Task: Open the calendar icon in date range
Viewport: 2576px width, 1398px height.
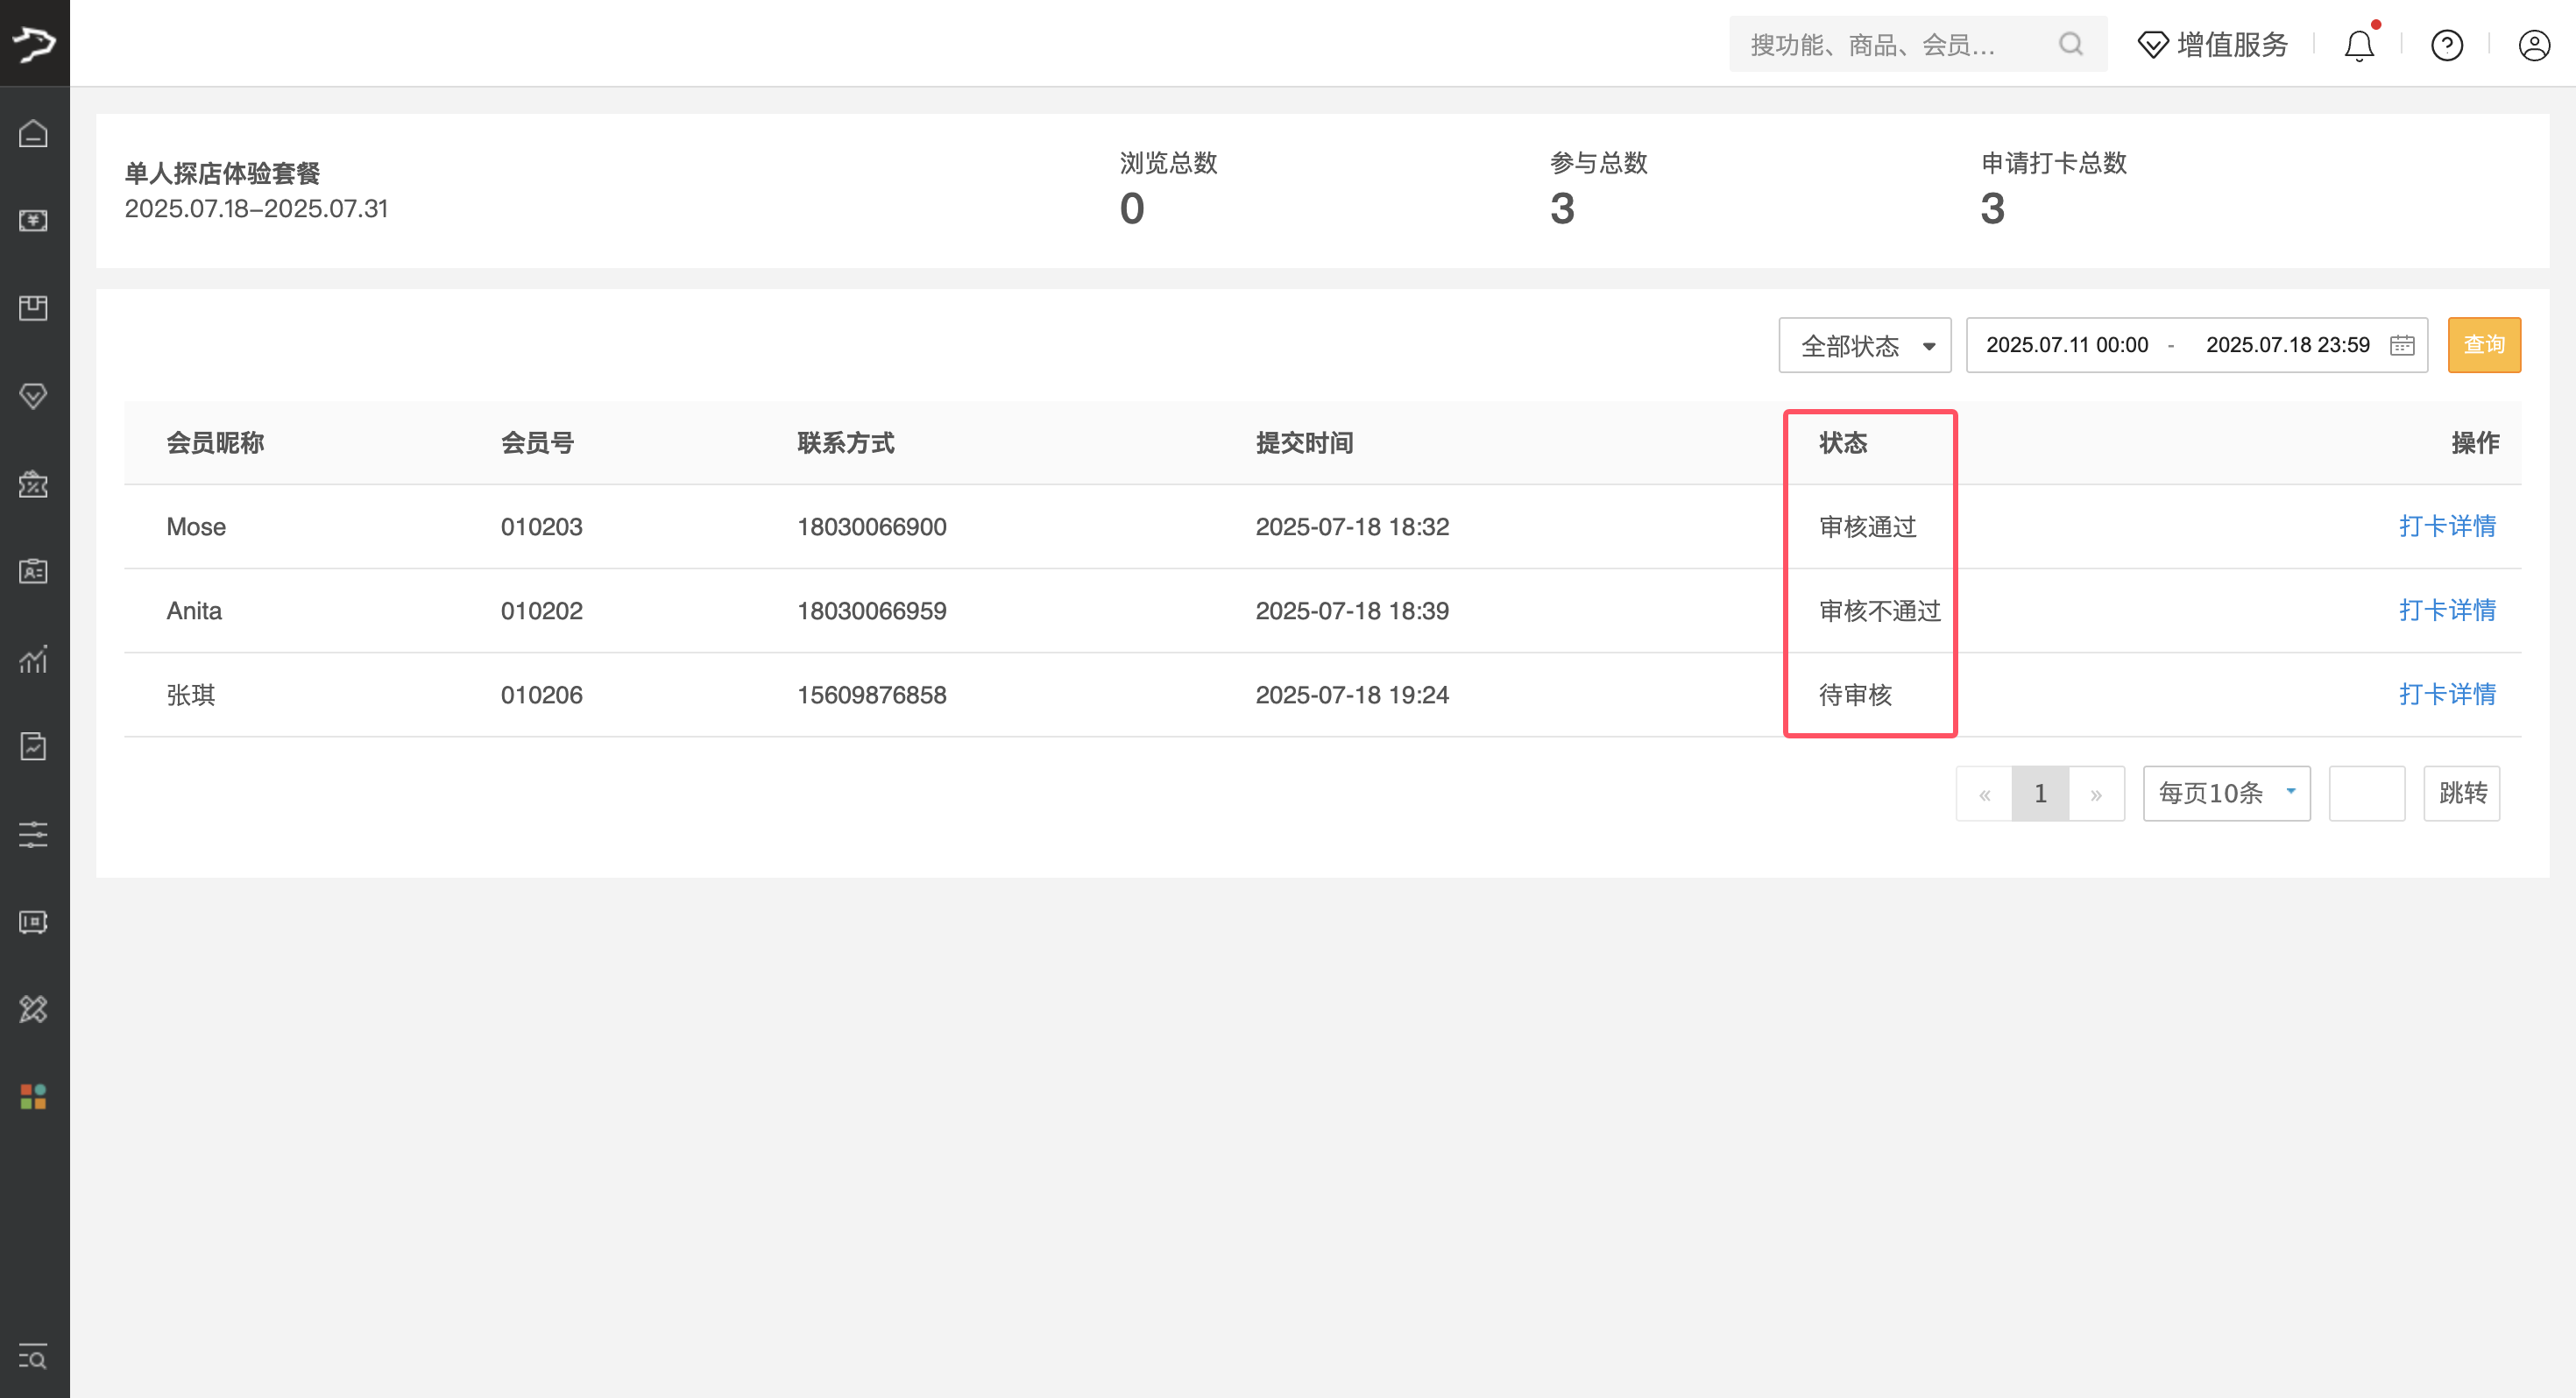Action: point(2402,345)
